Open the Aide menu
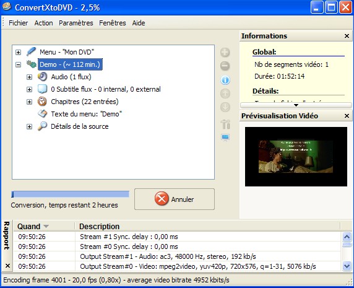This screenshot has height=288, width=354. 139,23
